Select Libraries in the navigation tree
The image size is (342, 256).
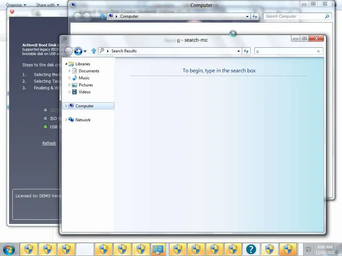[x=83, y=64]
